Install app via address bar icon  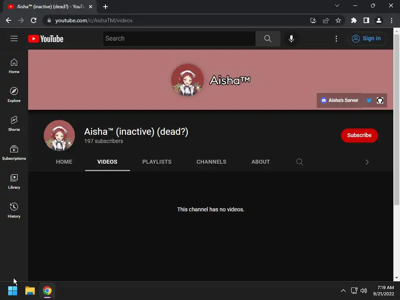coord(313,20)
